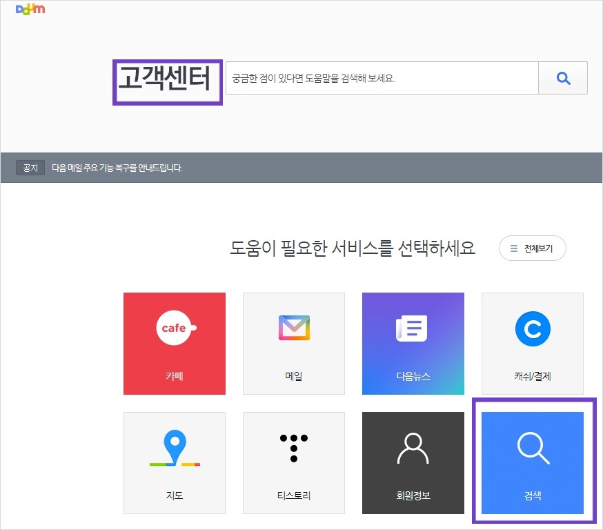
Task: Select the 카페 tile for cafe support
Action: pos(174,343)
